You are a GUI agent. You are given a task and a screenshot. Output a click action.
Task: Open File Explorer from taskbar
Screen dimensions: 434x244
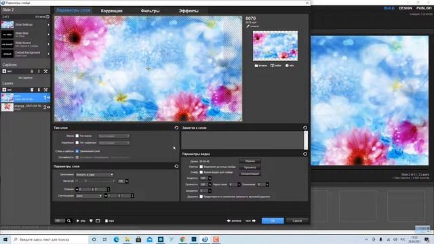click(x=127, y=239)
